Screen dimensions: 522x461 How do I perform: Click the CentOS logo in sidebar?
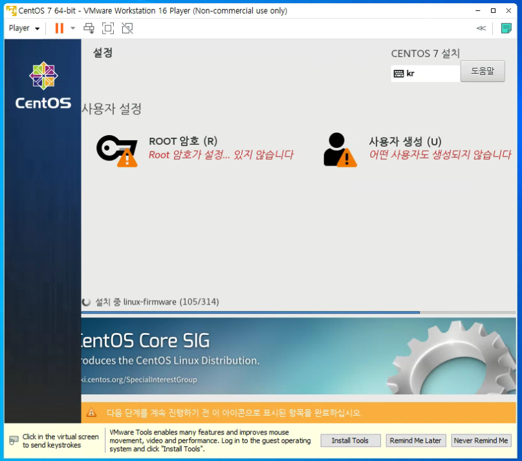43,85
